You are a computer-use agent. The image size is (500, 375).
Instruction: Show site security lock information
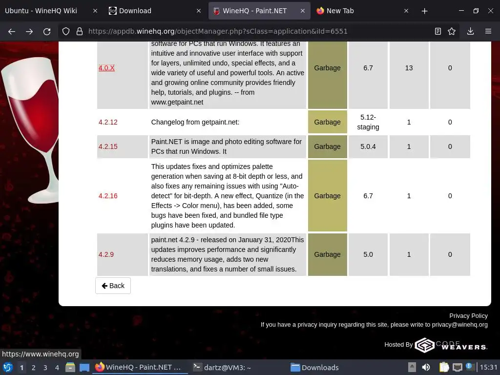tap(80, 31)
